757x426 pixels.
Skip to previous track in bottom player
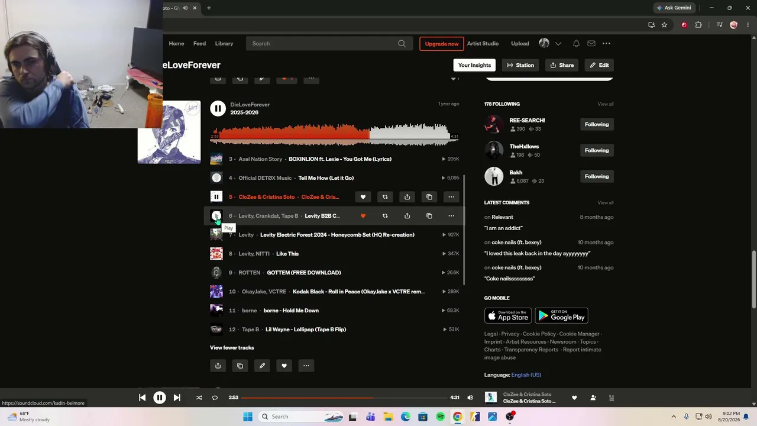point(142,398)
